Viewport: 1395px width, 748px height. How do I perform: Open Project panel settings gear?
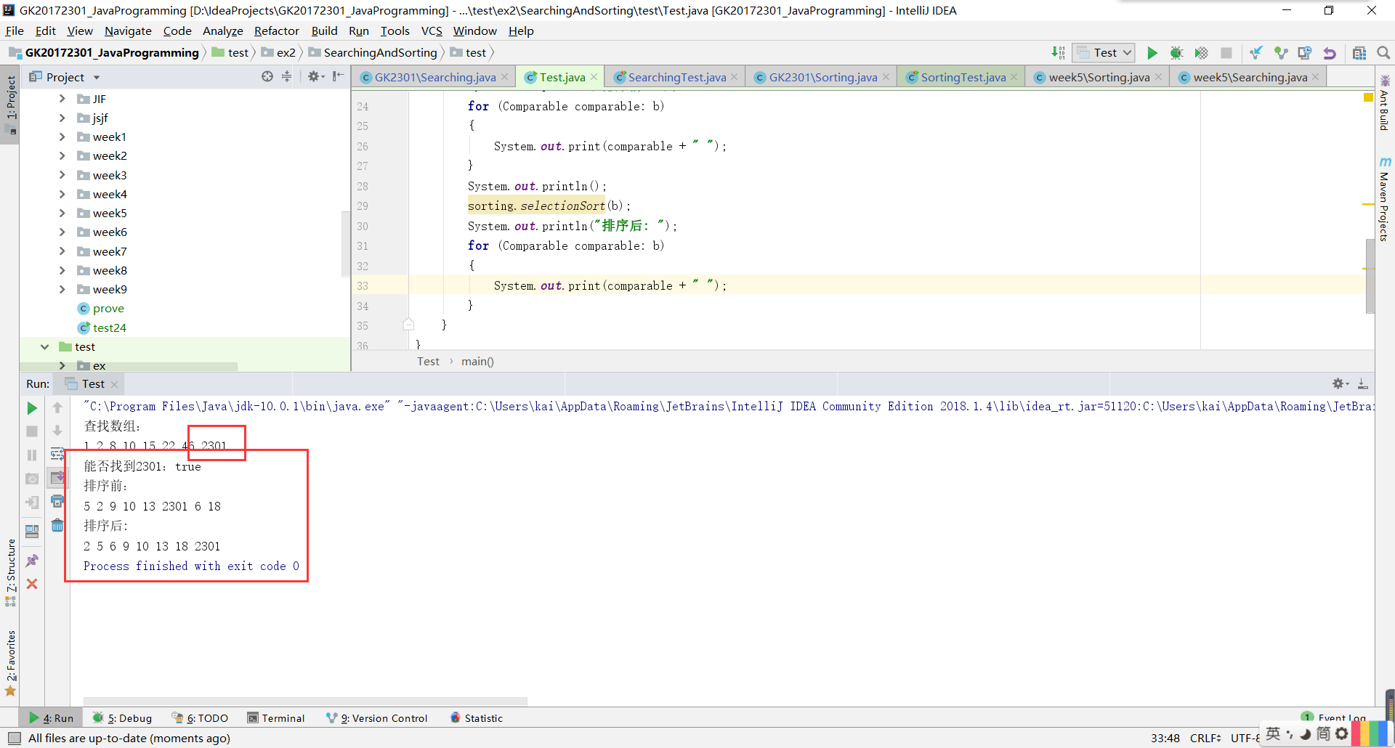coord(315,77)
